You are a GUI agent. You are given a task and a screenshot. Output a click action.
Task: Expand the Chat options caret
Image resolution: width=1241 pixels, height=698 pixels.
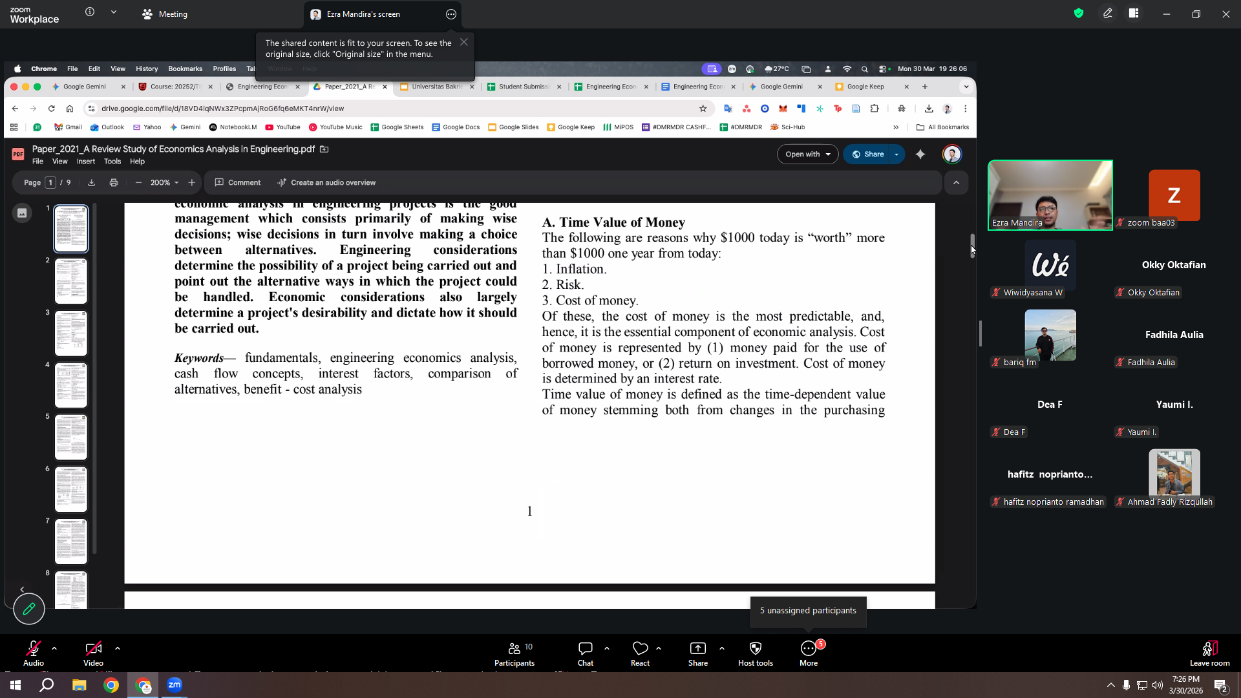(x=607, y=648)
